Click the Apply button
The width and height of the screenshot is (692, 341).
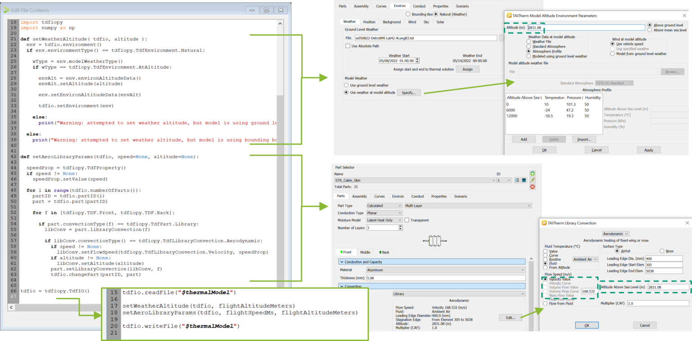pyautogui.click(x=649, y=150)
